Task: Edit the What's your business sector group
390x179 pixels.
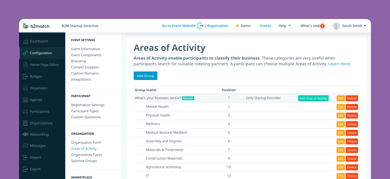Action: pyautogui.click(x=341, y=98)
